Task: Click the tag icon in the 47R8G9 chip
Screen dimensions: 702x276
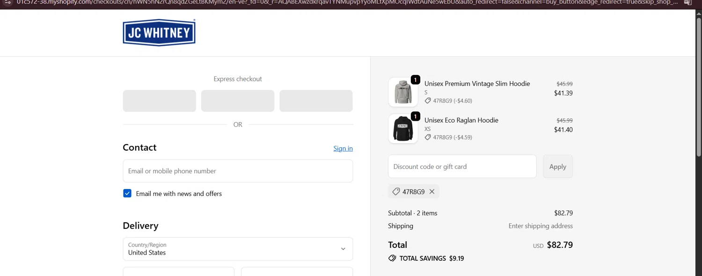Action: pos(396,192)
